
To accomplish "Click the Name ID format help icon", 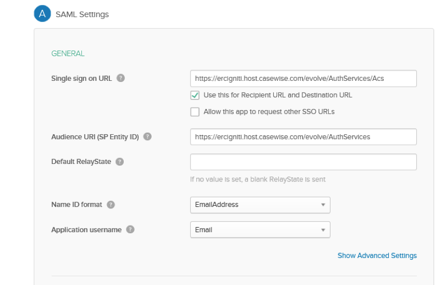I will pyautogui.click(x=111, y=205).
